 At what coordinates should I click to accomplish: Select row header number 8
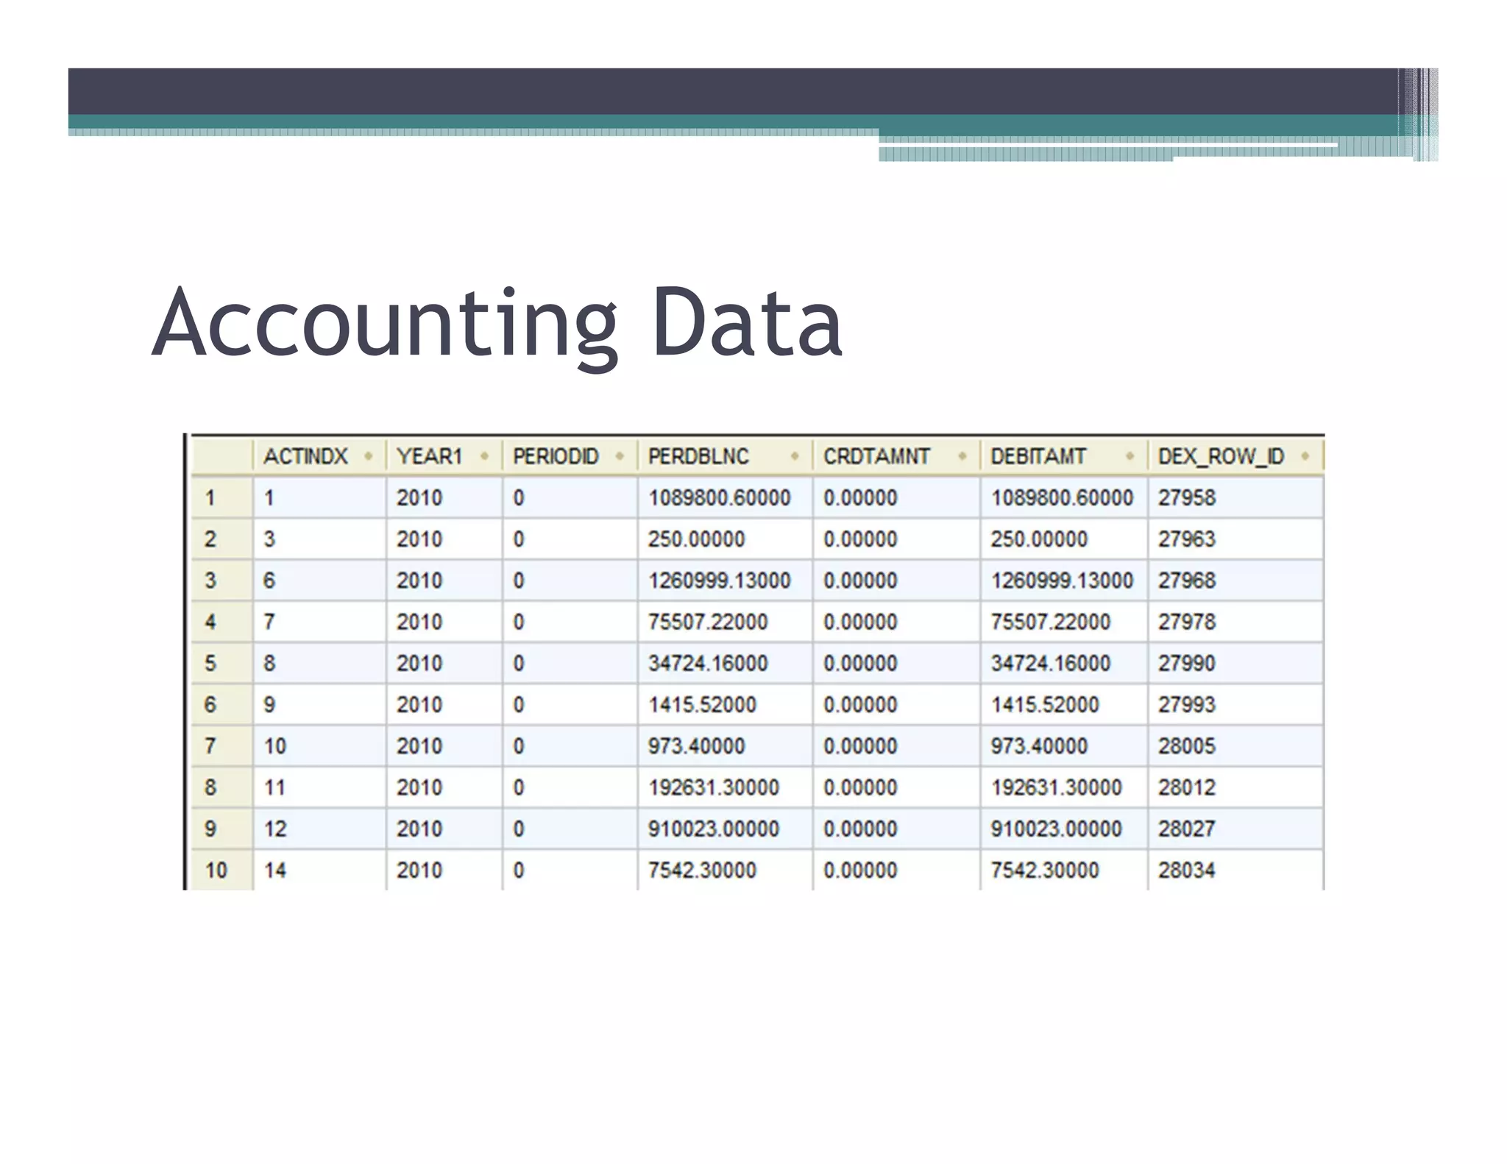(x=221, y=787)
